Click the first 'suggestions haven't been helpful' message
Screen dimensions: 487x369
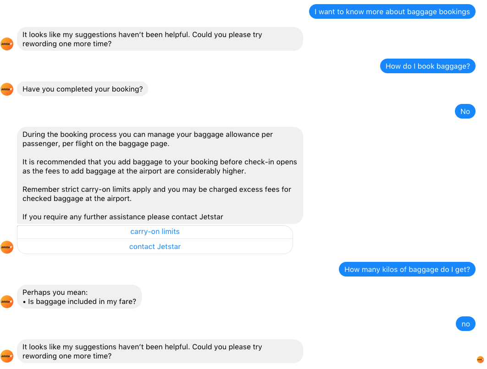(x=160, y=39)
